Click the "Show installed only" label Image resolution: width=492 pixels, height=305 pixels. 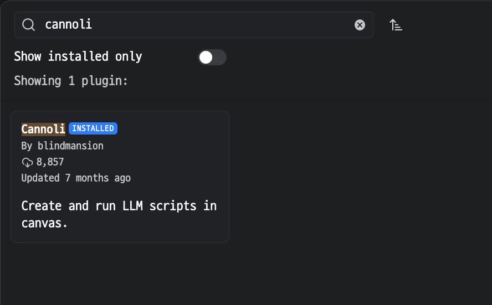(78, 56)
